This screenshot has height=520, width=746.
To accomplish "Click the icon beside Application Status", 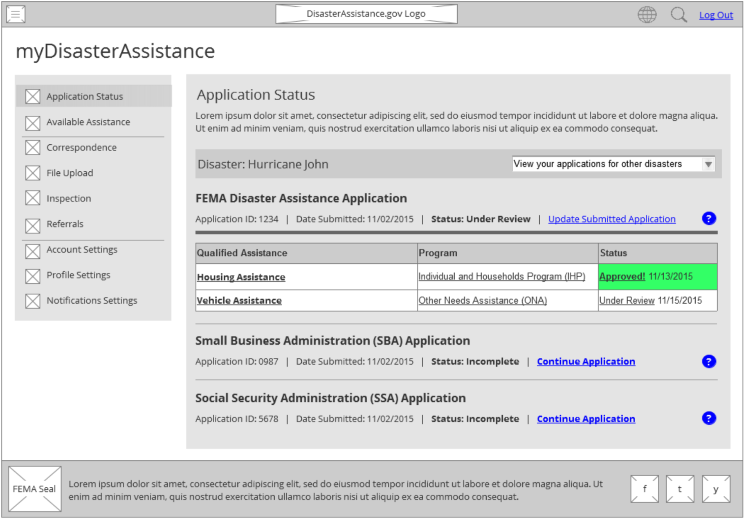I will coord(33,96).
